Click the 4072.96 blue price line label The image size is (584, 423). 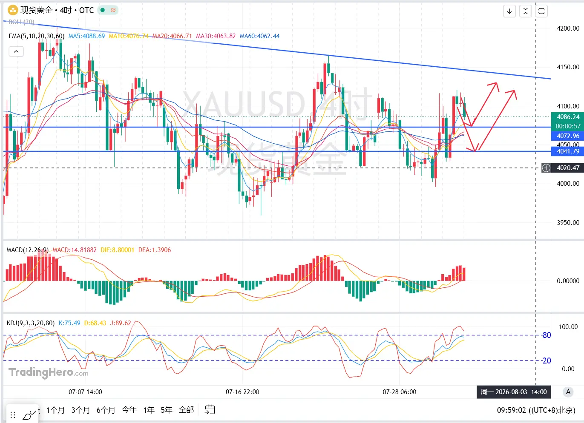568,136
